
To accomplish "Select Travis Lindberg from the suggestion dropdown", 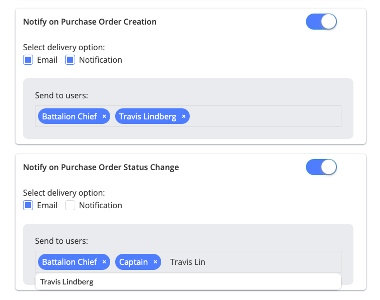I will pyautogui.click(x=67, y=282).
